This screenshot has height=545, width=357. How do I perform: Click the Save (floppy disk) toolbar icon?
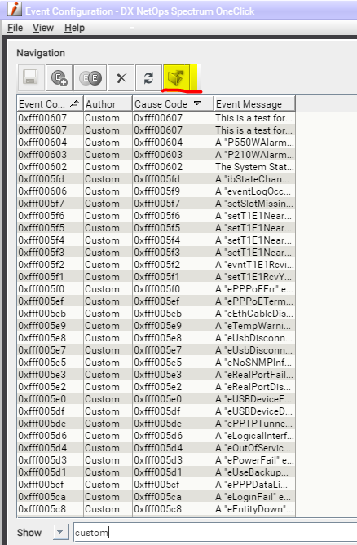31,77
